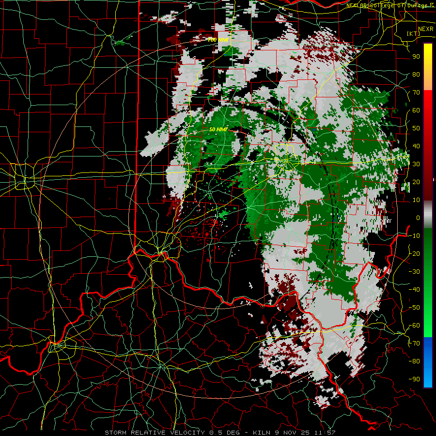This screenshot has height=436, width=436.
Task: Select the 30 value on the velocity scale
Action: point(416,164)
